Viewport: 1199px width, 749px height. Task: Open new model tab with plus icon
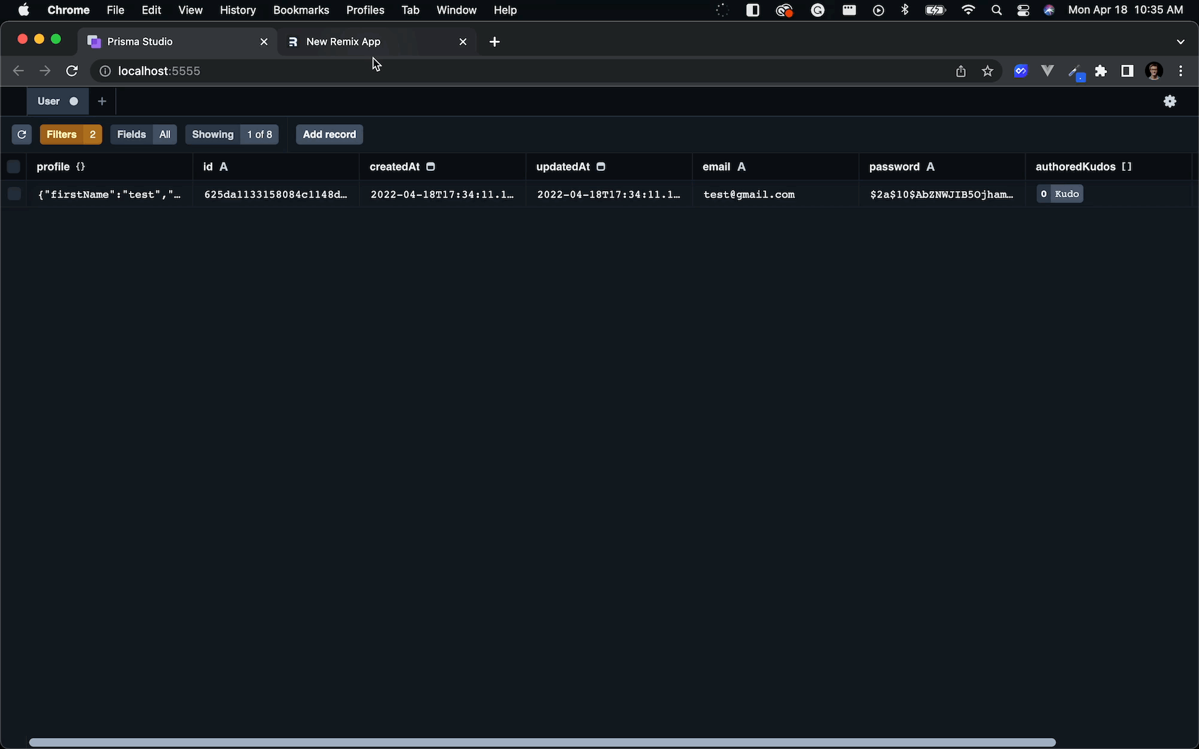102,101
